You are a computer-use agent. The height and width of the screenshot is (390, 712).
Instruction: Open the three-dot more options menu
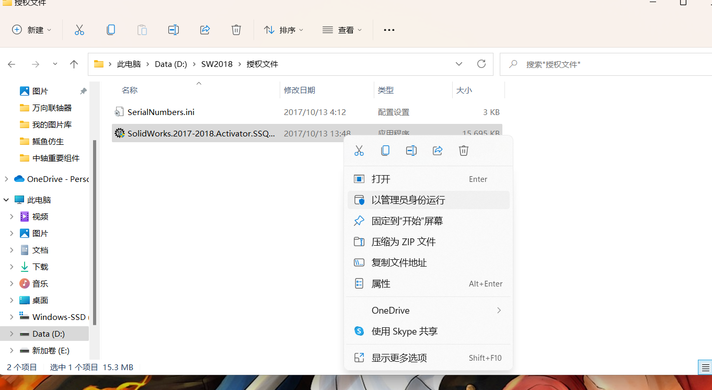point(389,30)
